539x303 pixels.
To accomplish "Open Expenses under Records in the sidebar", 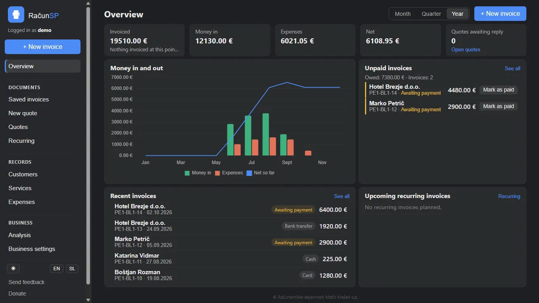I will 43,202.
